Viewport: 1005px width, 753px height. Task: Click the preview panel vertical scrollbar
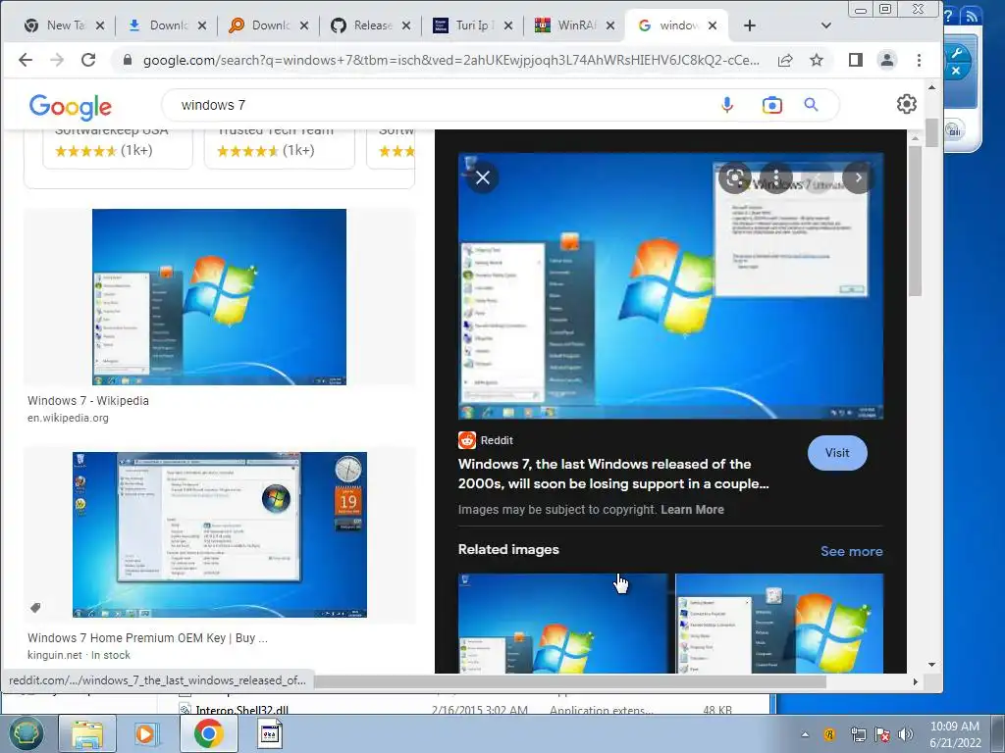pyautogui.click(x=915, y=221)
